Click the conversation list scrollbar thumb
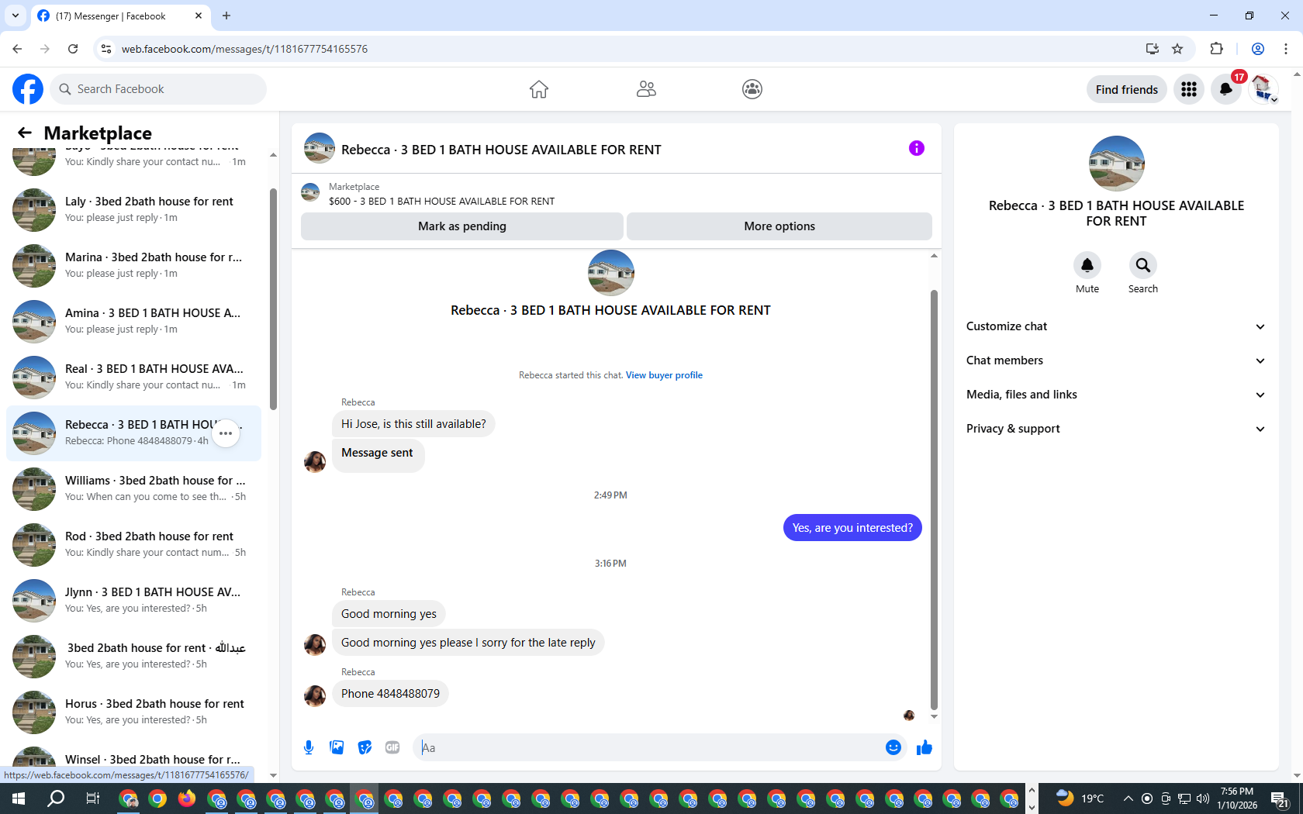The width and height of the screenshot is (1303, 814). 273,298
